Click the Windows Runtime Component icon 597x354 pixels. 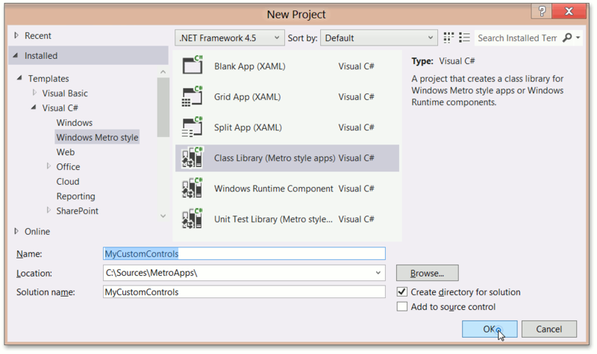point(193,189)
